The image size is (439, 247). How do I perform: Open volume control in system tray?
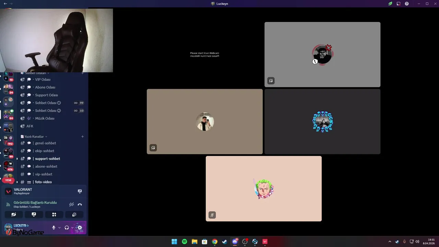tap(417, 242)
